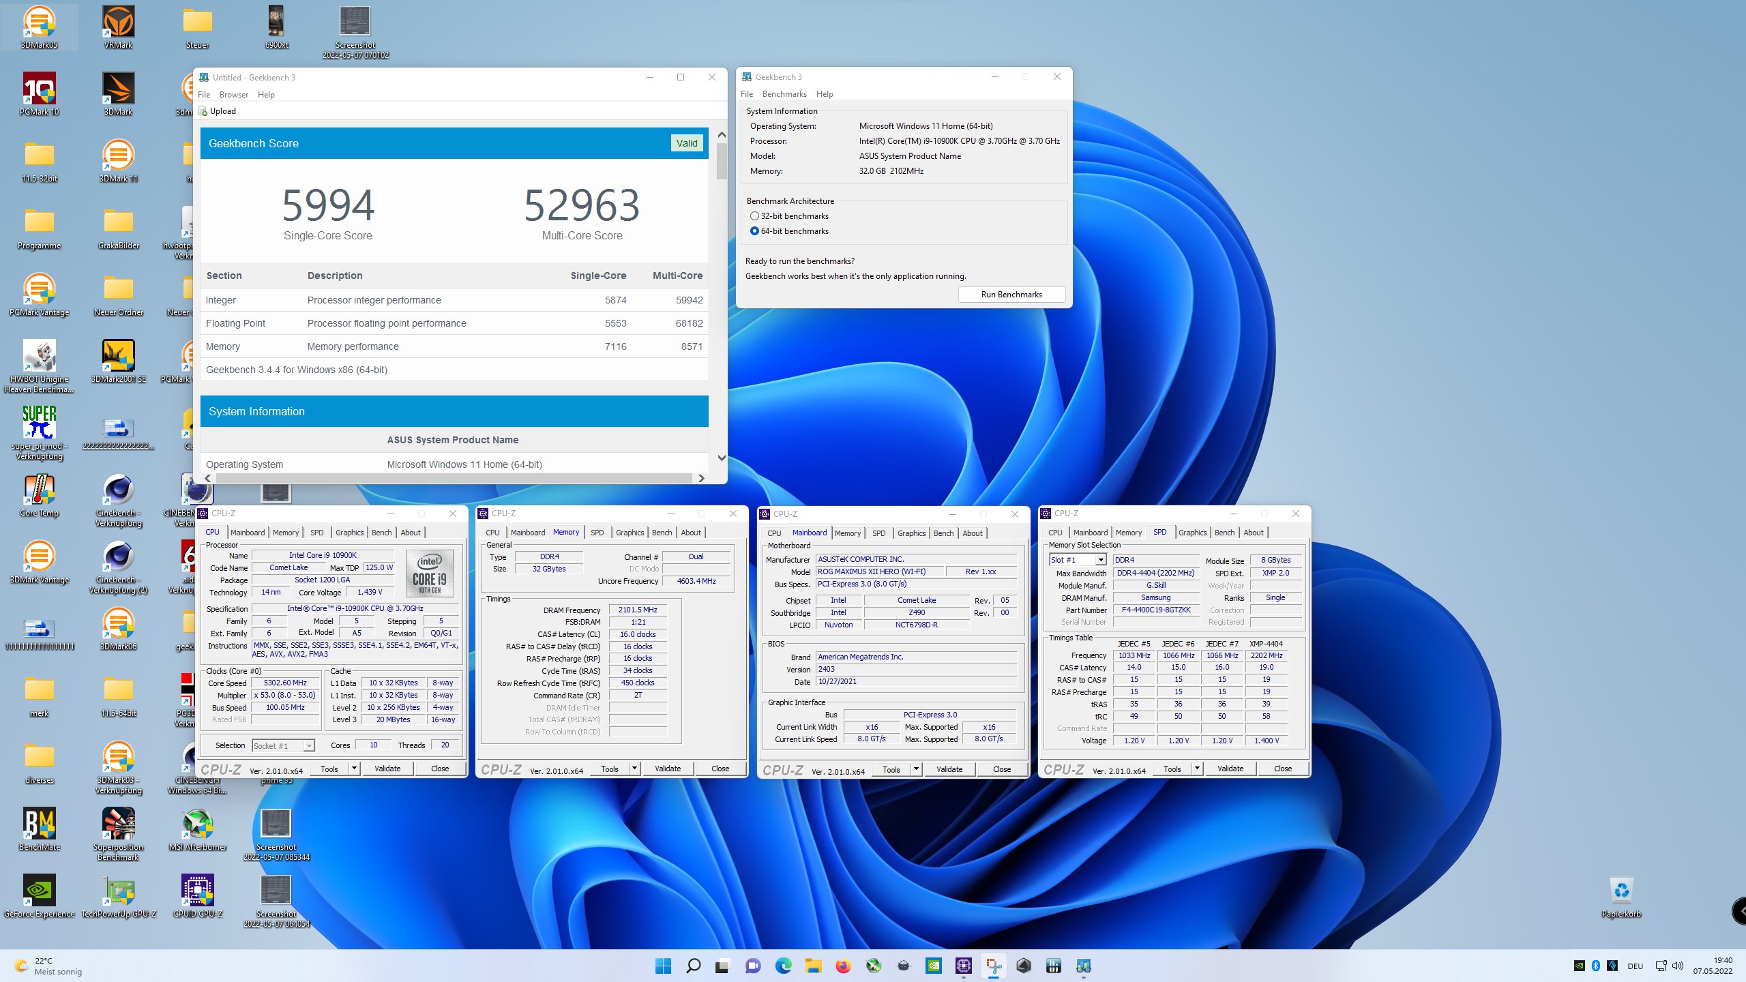The width and height of the screenshot is (1746, 982).
Task: Open the 3DMark03 Verknüpfung desktop shortcut
Action: (x=119, y=767)
